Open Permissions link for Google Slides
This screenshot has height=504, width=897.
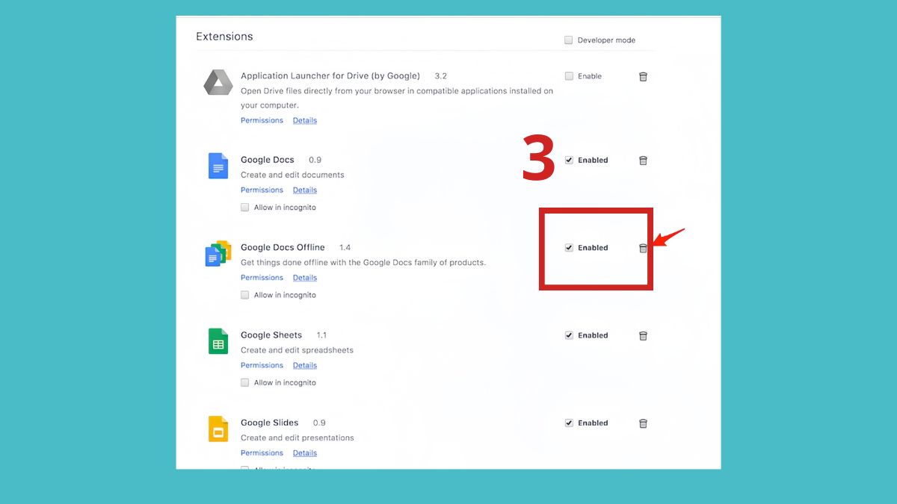coord(262,452)
